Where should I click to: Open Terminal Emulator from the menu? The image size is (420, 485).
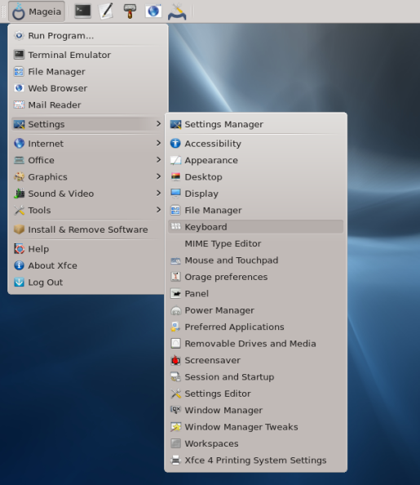[88, 55]
